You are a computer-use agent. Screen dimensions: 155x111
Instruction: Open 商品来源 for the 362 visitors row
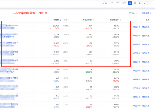[x=146, y=88]
